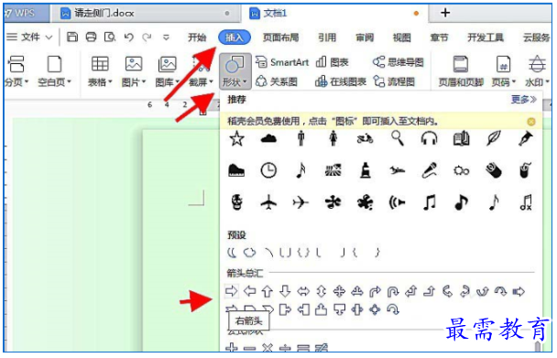Click the 在线图表 button
The height and width of the screenshot is (358, 557).
click(x=340, y=82)
